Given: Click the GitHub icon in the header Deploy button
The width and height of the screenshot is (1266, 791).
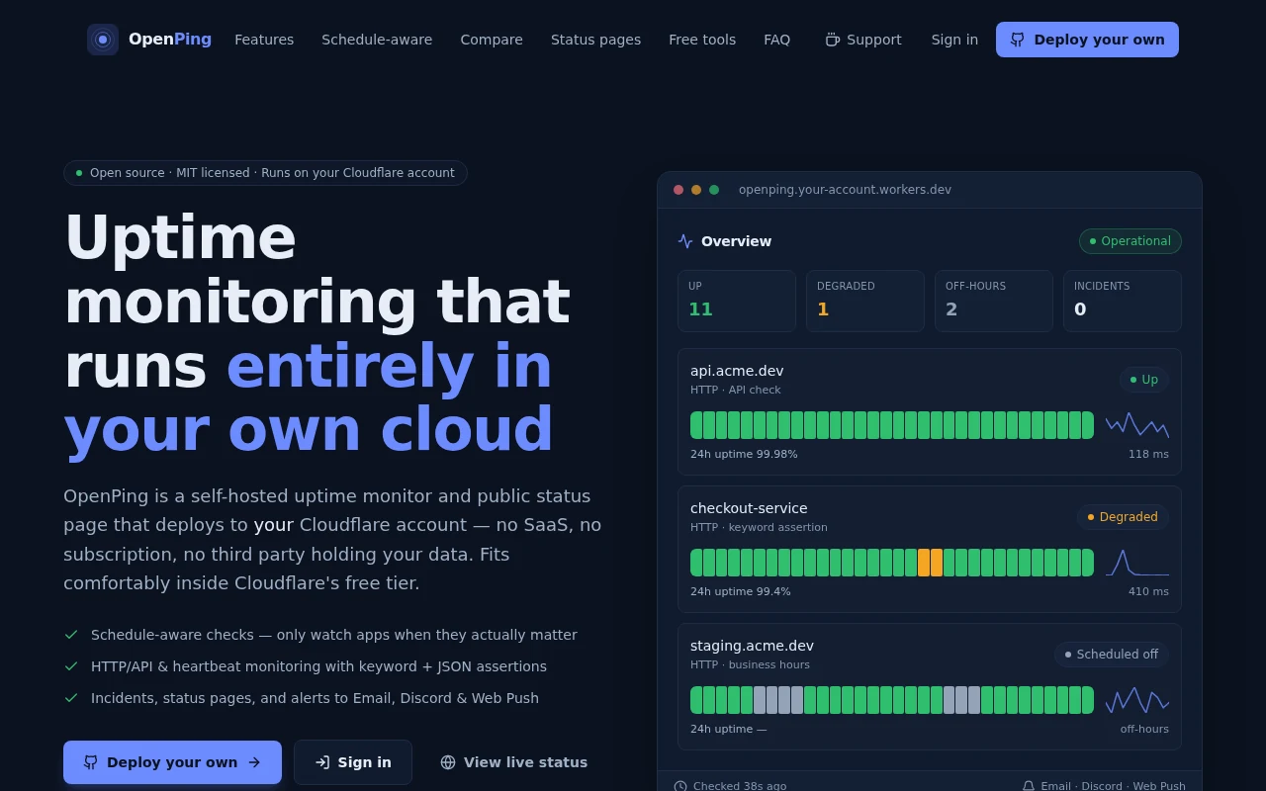Looking at the screenshot, I should (x=1018, y=40).
